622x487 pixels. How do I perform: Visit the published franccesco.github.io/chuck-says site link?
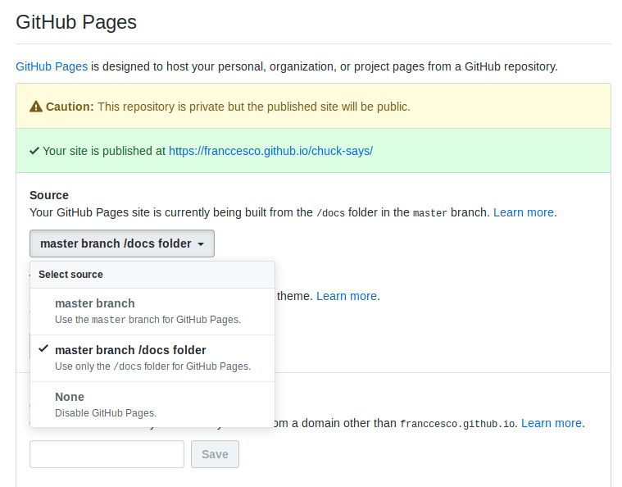coord(270,151)
